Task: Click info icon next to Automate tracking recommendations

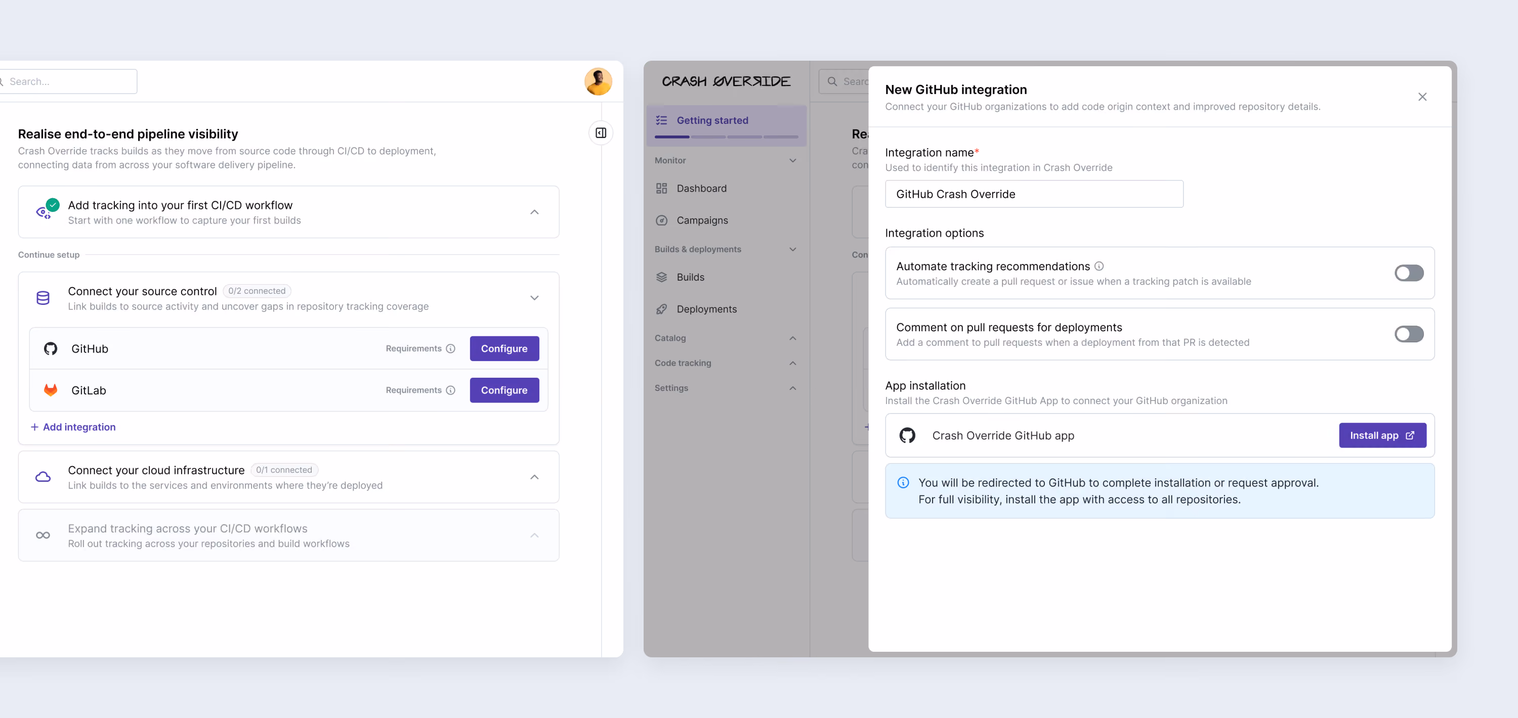Action: (1099, 266)
